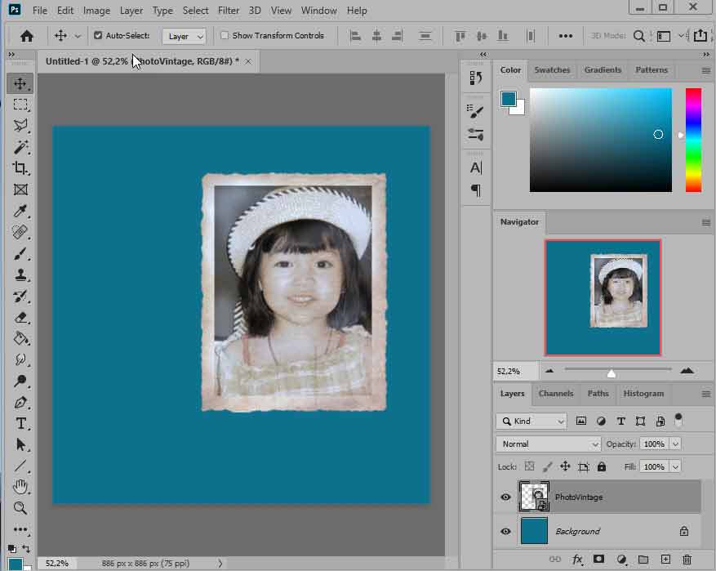The image size is (716, 571).
Task: Choose the Path Selection tool
Action: (20, 444)
